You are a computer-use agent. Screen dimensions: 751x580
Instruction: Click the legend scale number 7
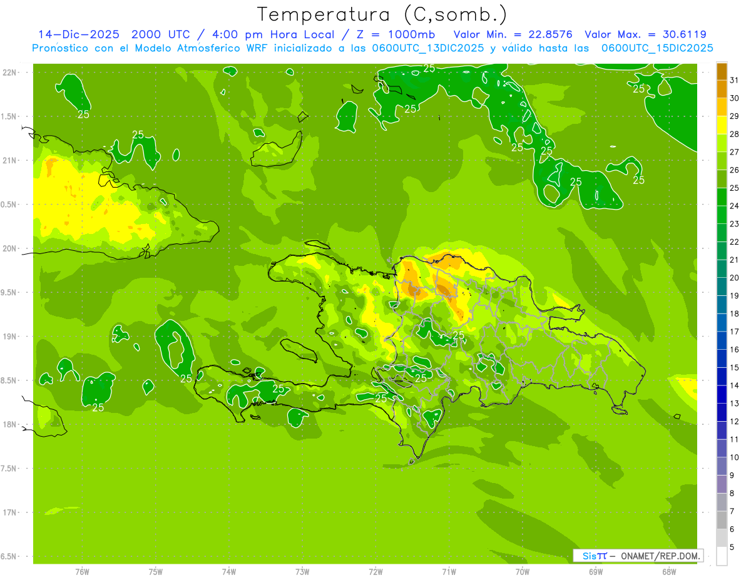pos(732,511)
